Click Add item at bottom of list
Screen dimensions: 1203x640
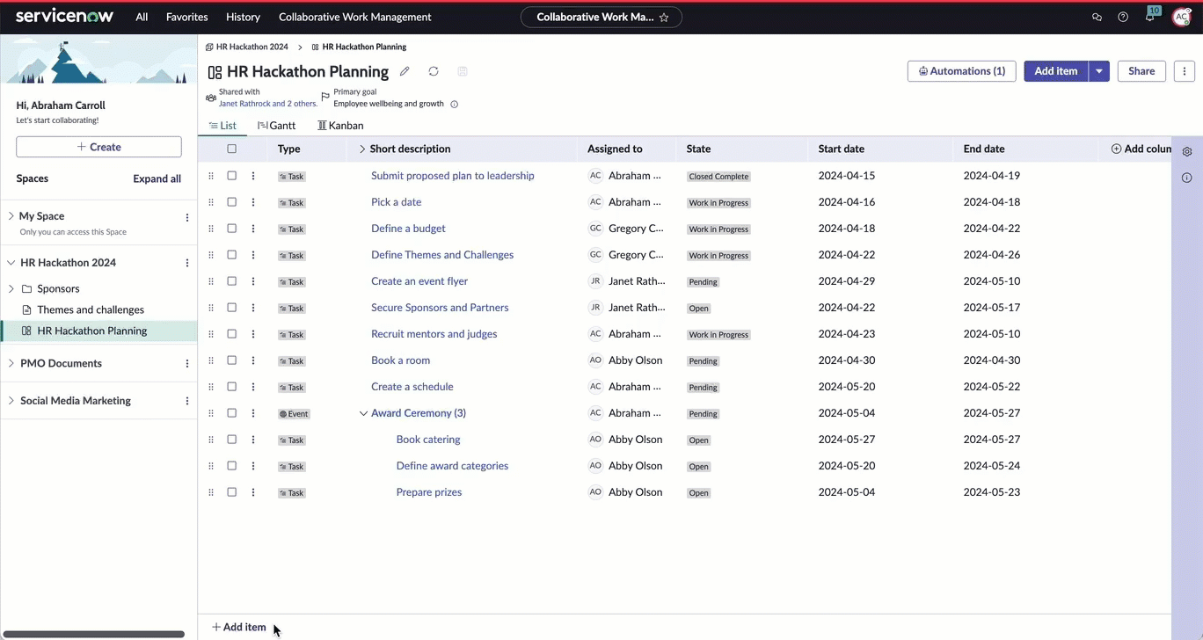coord(238,627)
